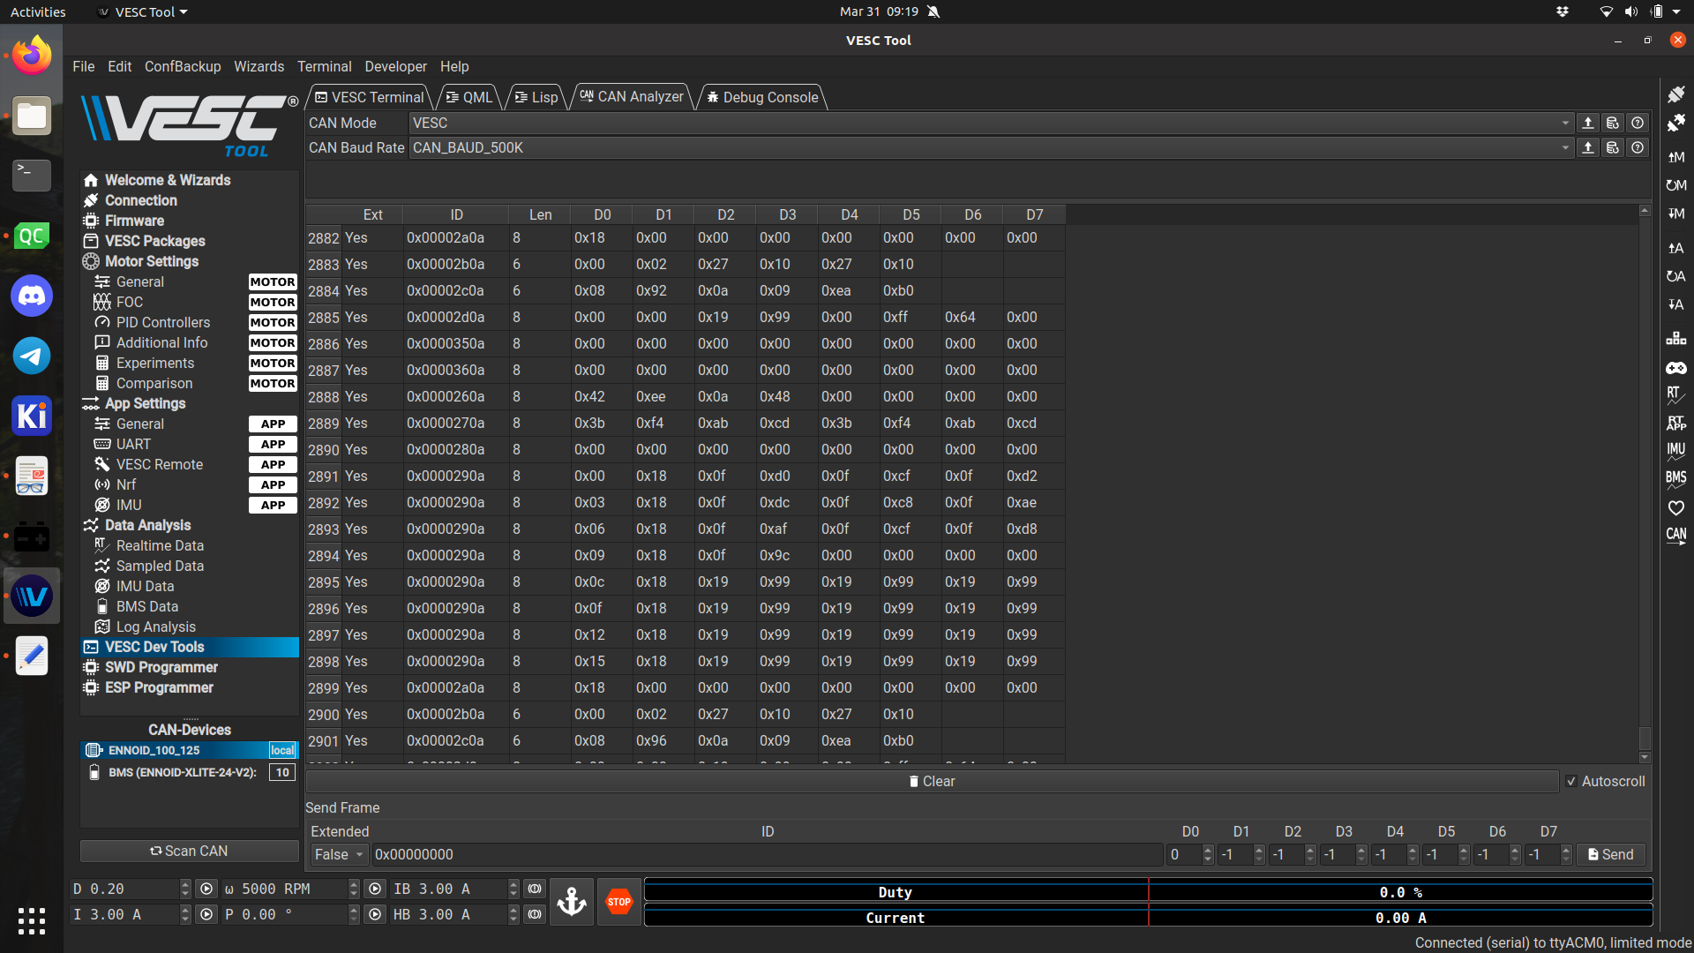Toggle the RT realtime data stream icon
The image size is (1694, 953).
click(1675, 394)
